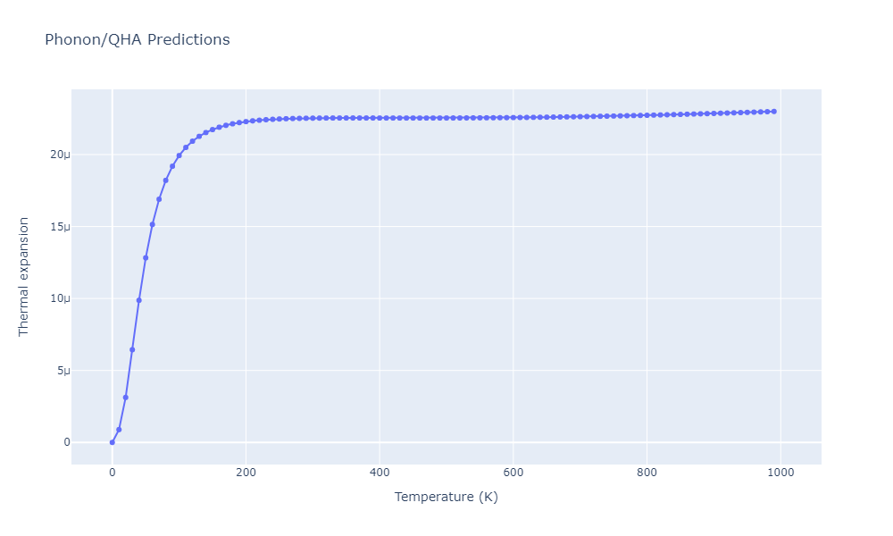Click the 20µ tick label on y-axis
This screenshot has height=536, width=893.
click(61, 155)
